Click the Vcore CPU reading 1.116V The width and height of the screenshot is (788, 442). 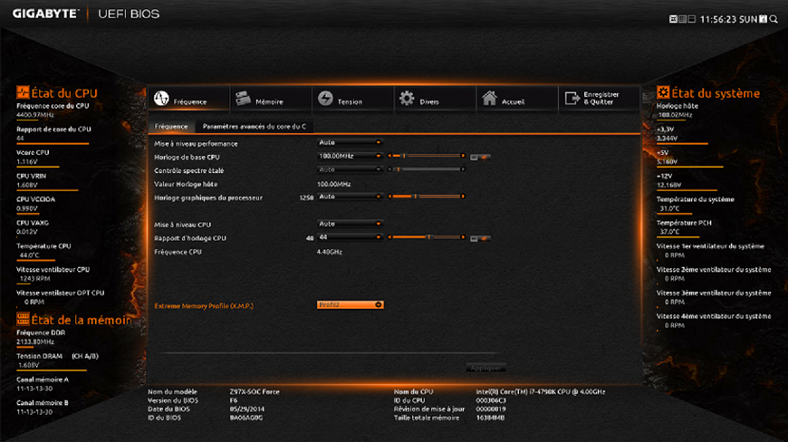27,162
